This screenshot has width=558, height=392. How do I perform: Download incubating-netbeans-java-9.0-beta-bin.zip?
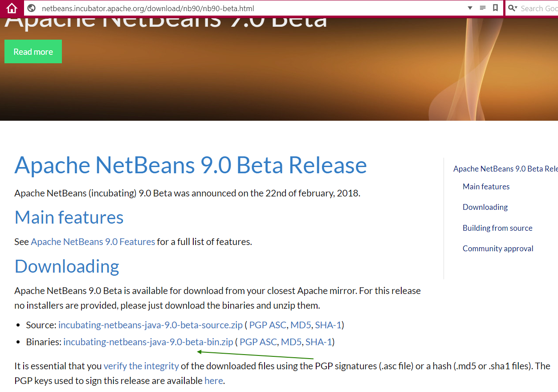click(148, 342)
